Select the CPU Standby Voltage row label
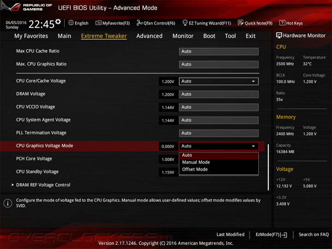The width and height of the screenshot is (332, 249). coord(37,172)
